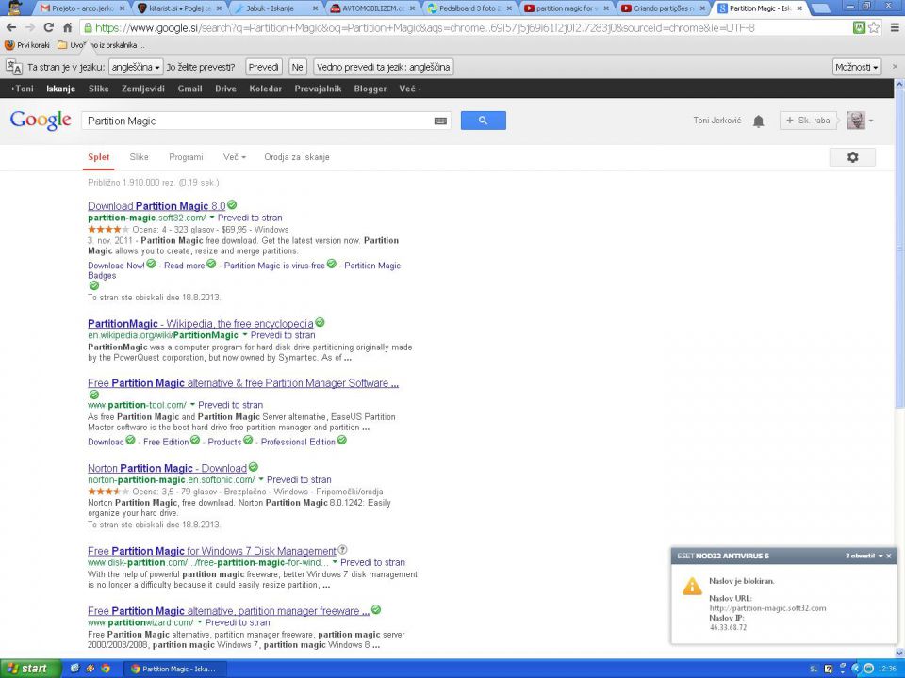
Task: Click 'Vedno prevedi ta jezik: angleščina' button
Action: pos(384,67)
